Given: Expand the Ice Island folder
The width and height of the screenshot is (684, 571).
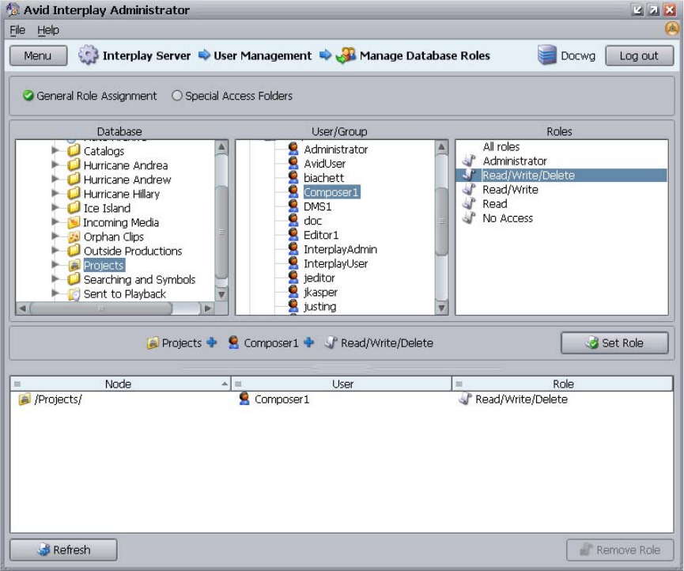Looking at the screenshot, I should [x=55, y=208].
